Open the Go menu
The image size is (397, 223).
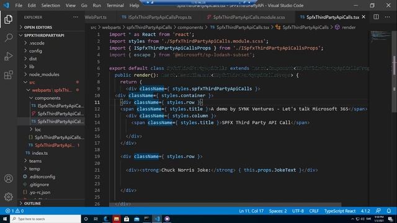point(84,6)
